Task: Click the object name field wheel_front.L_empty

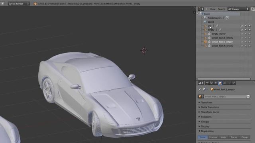Action: [225, 97]
